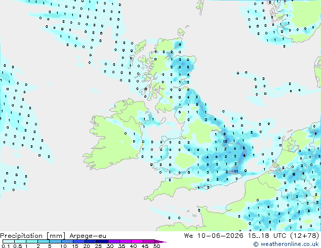Viewport: 321px width, 248px height.
Task: Select the 15–20 mm legend color swatch
Action: click(78, 241)
